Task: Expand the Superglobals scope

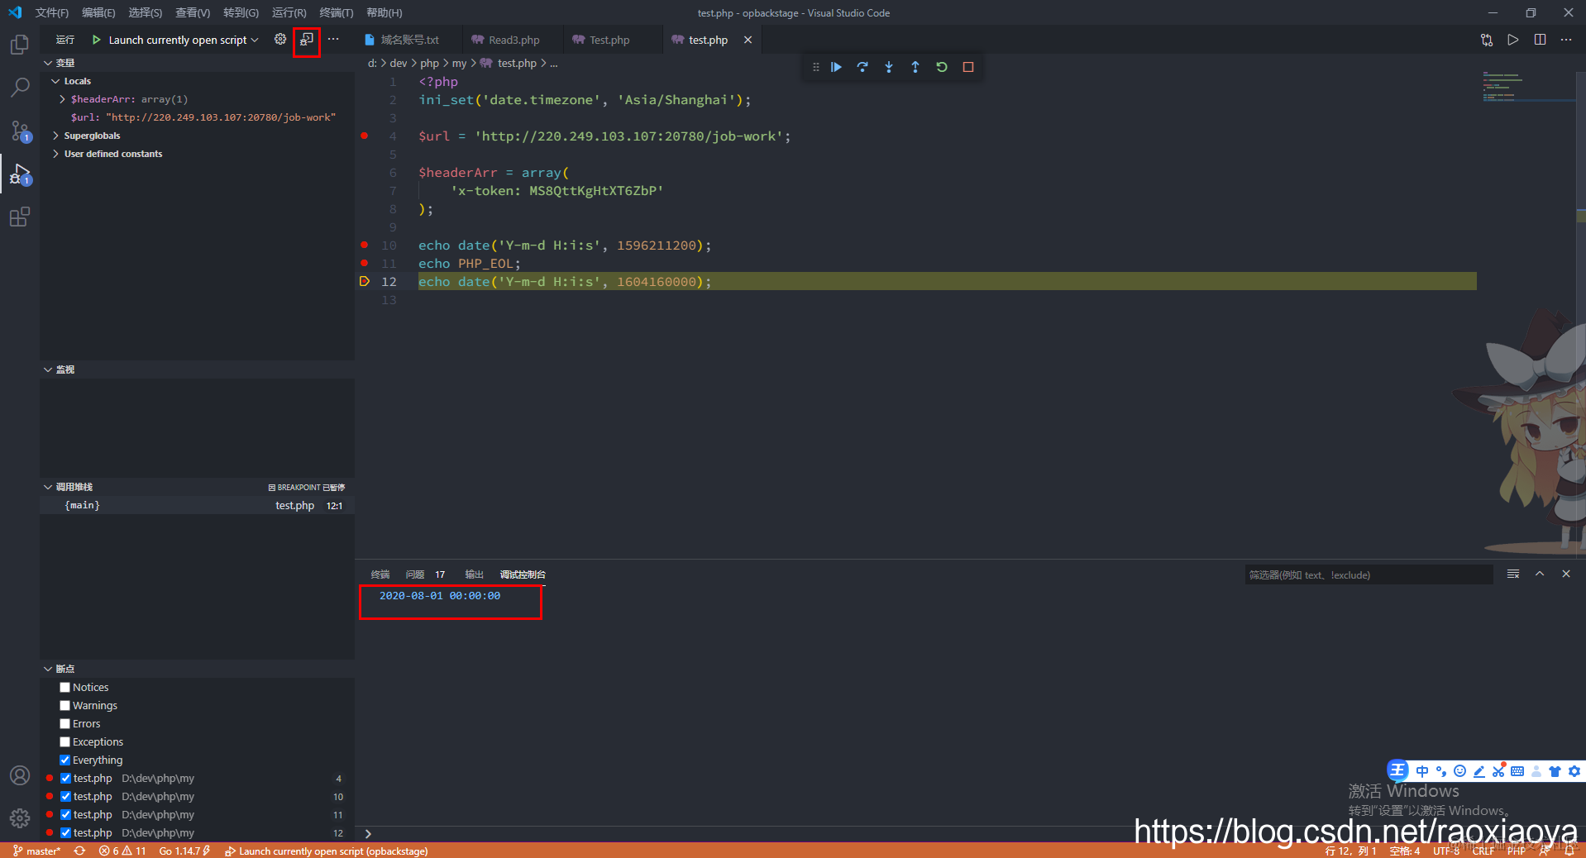Action: click(56, 136)
